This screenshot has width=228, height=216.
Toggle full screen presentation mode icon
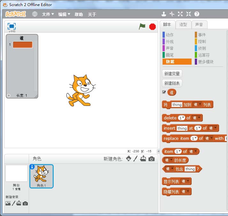[x=12, y=26]
